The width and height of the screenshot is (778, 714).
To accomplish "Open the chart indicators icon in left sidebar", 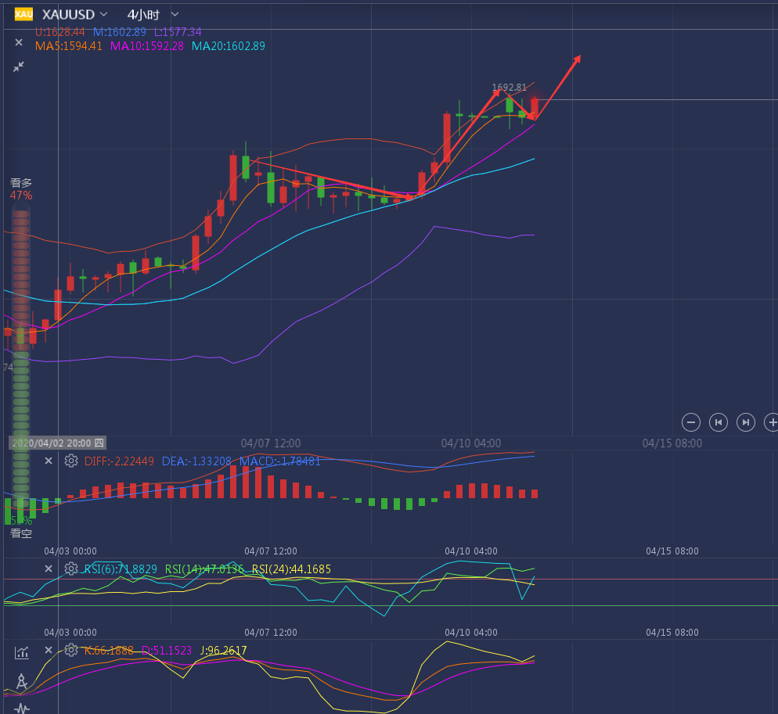I will pyautogui.click(x=21, y=652).
